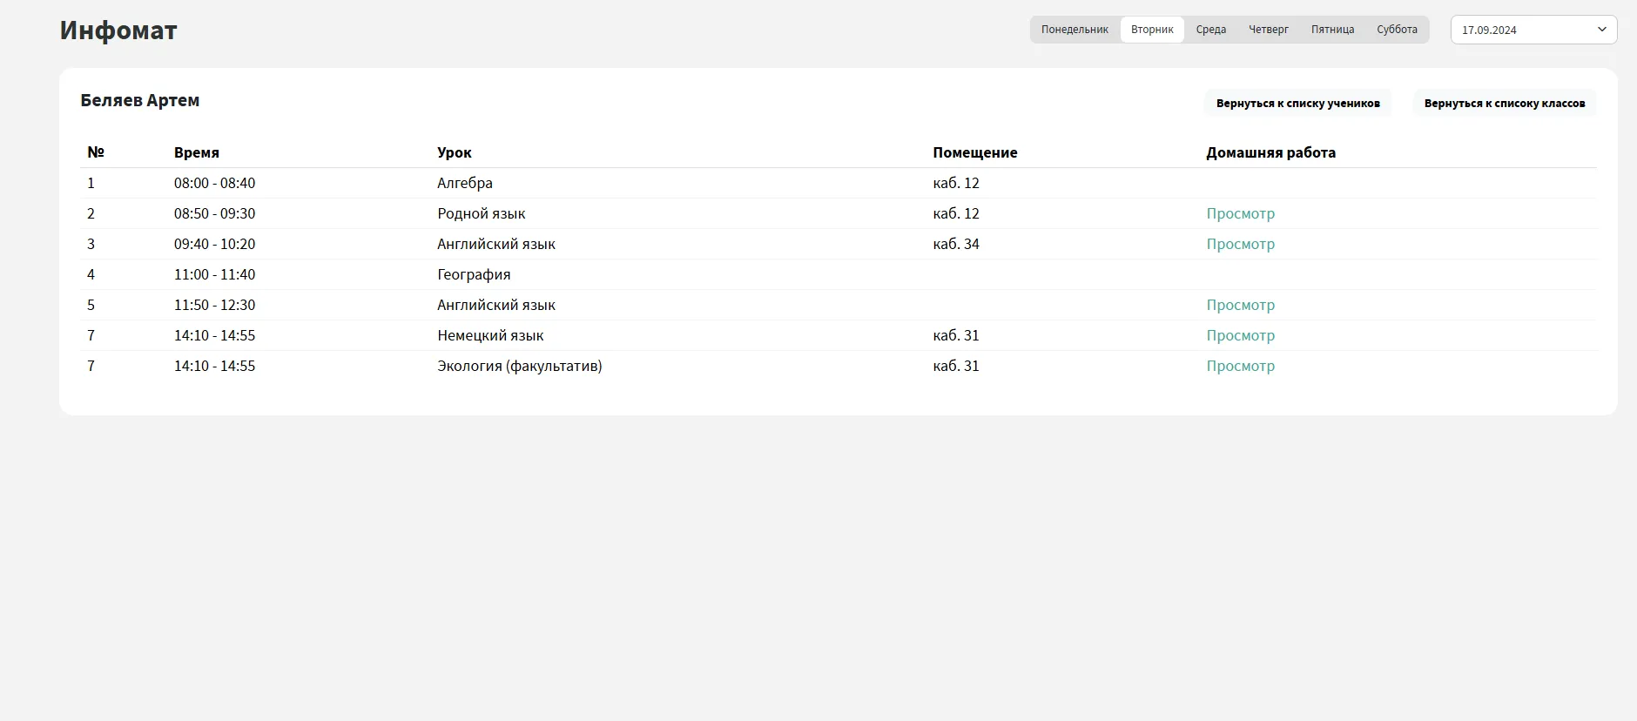
Task: Click the student name Беляев Артем
Action: click(x=140, y=100)
